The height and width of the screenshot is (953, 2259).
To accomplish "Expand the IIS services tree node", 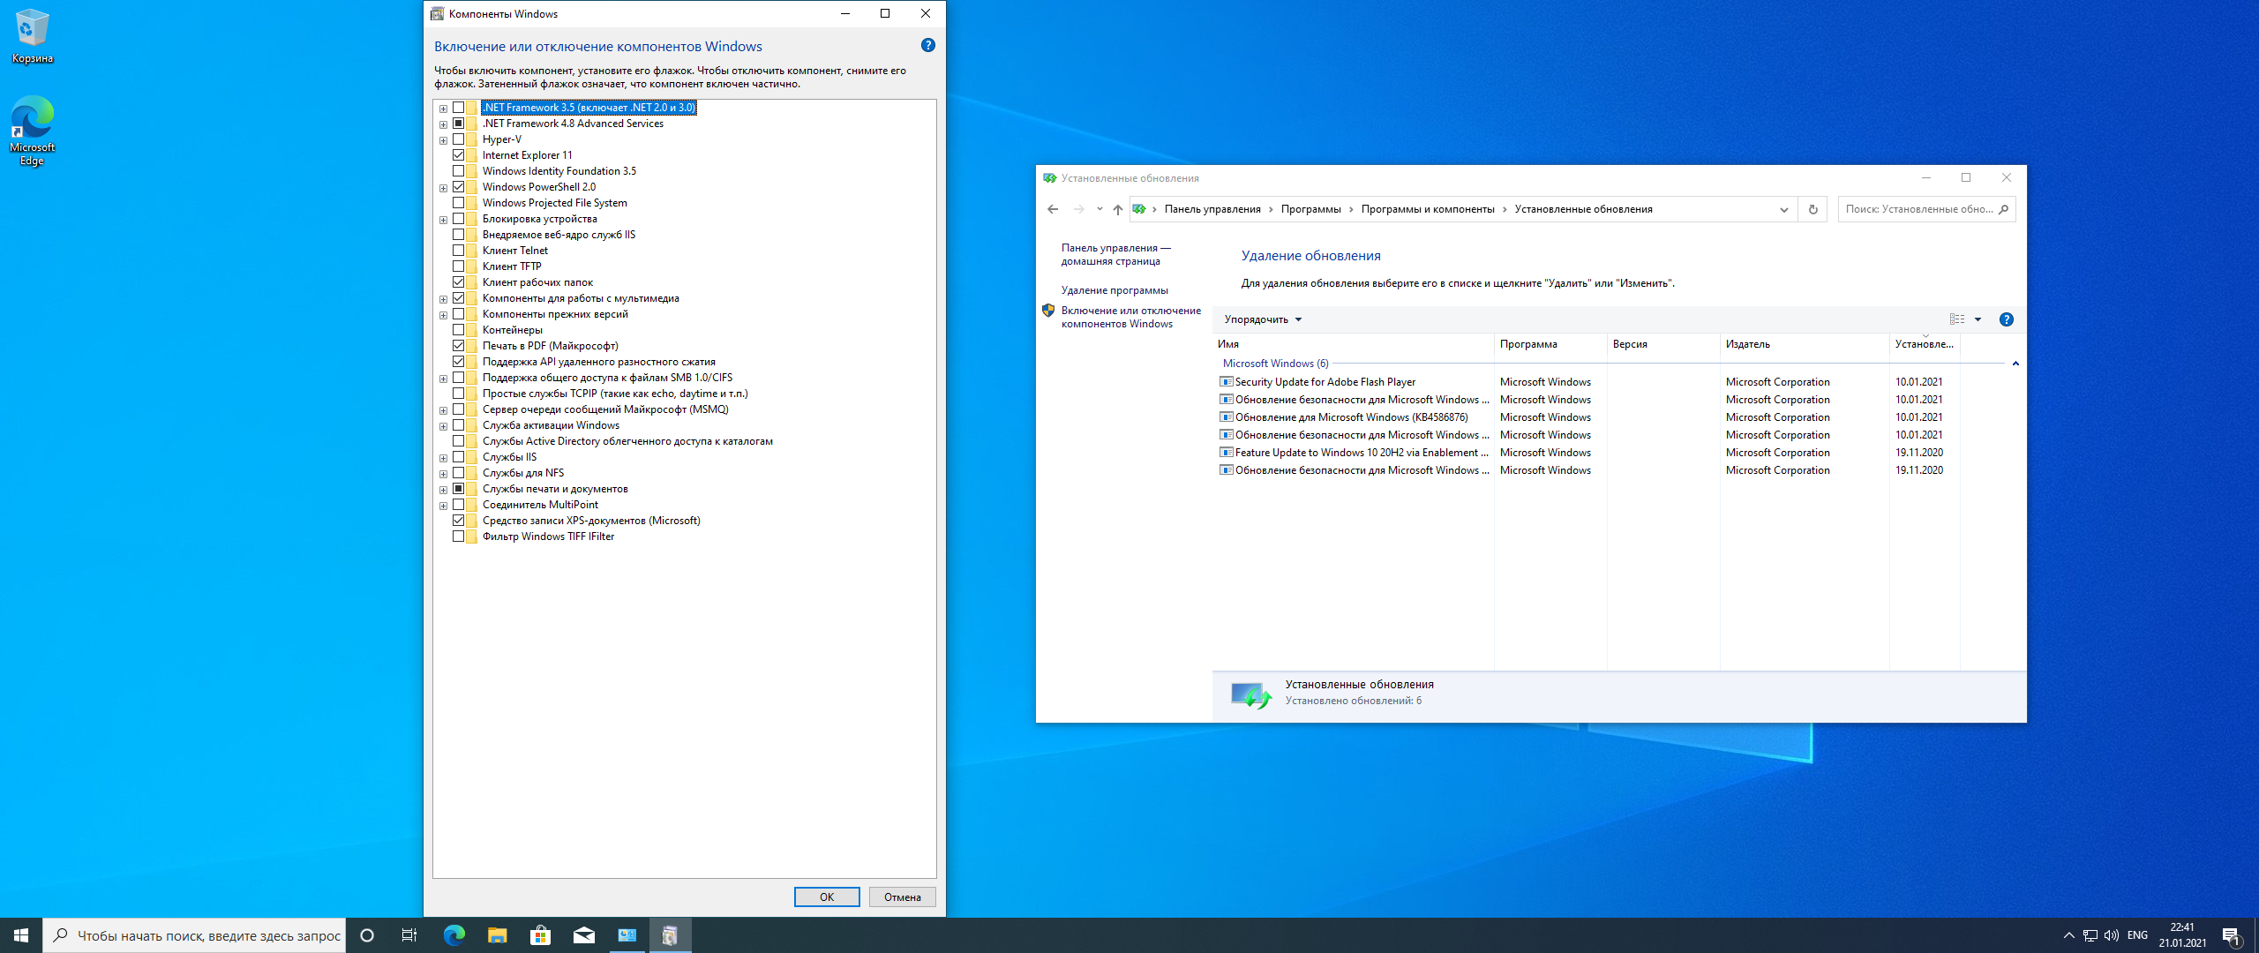I will (x=443, y=458).
